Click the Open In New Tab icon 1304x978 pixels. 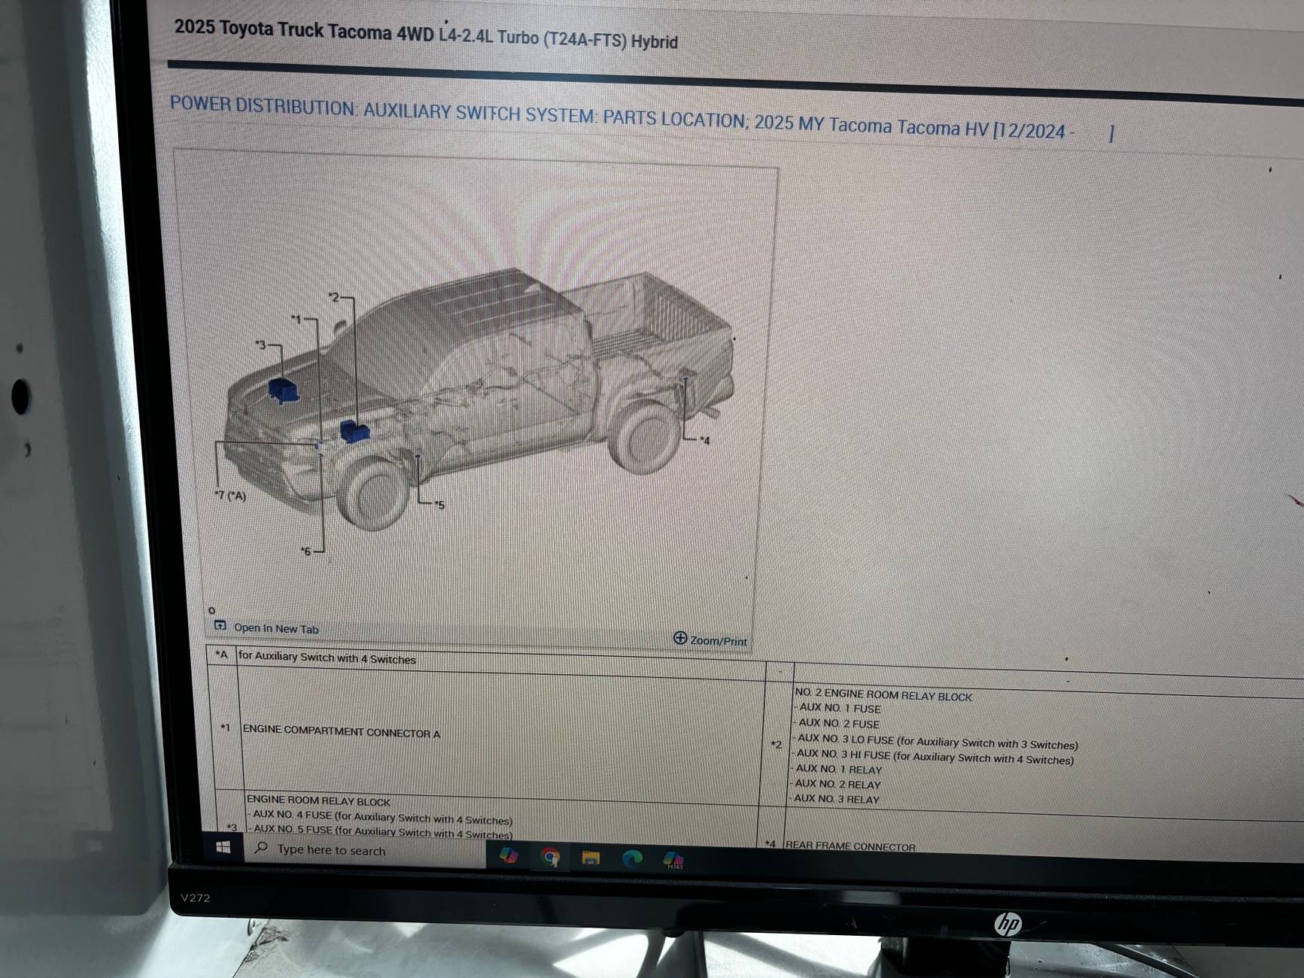220,626
